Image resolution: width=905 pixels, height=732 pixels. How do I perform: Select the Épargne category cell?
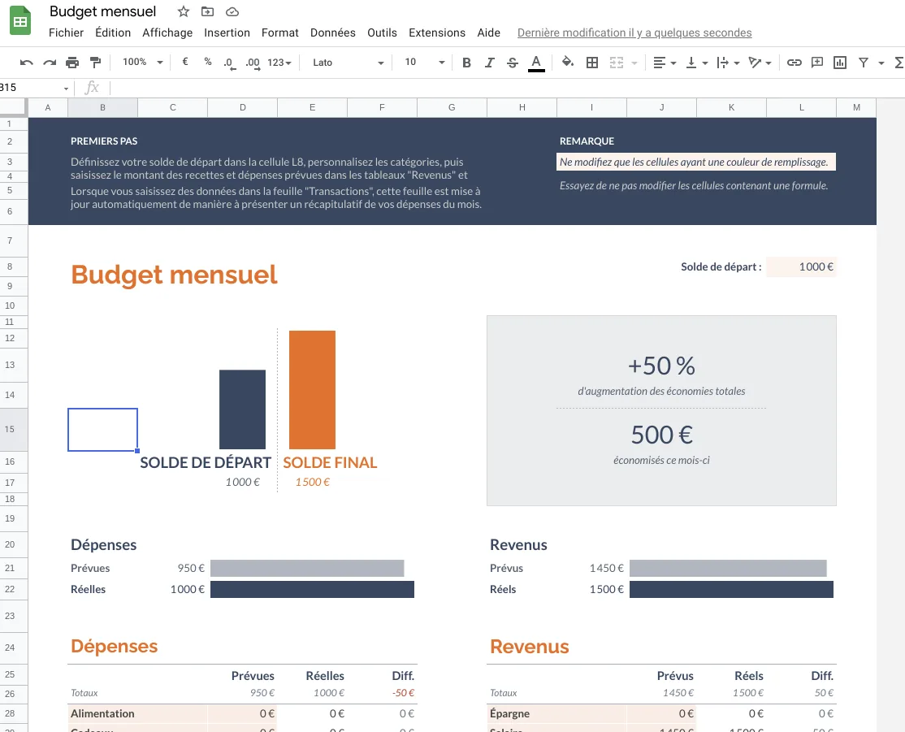[x=557, y=713]
